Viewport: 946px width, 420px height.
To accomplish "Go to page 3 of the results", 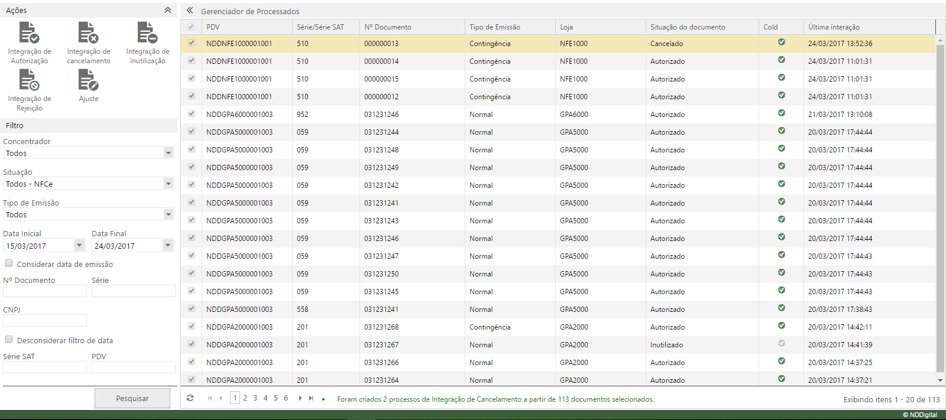I will point(255,398).
